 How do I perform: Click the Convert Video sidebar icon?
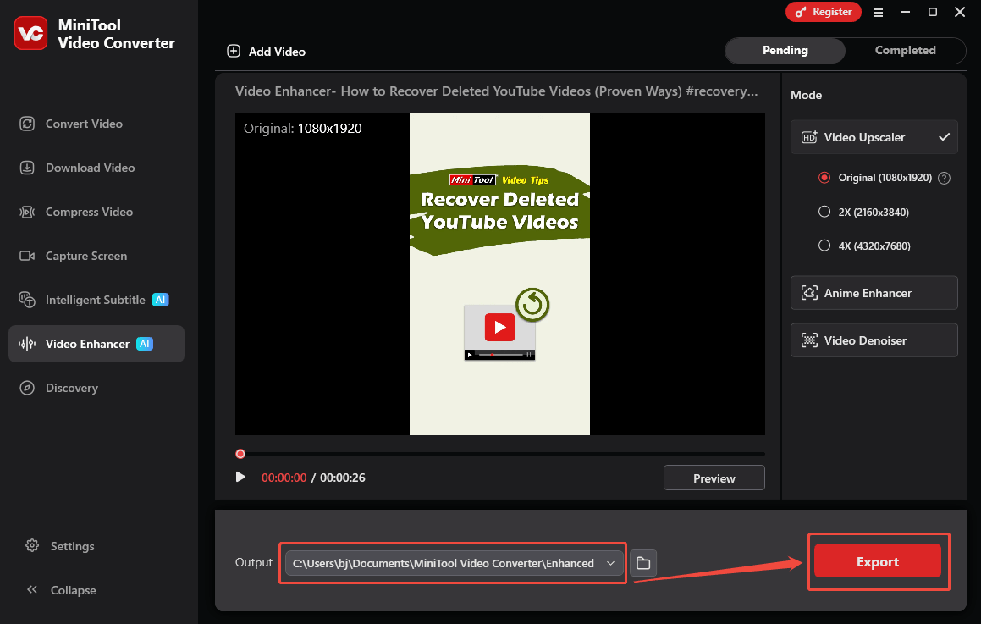(x=27, y=124)
